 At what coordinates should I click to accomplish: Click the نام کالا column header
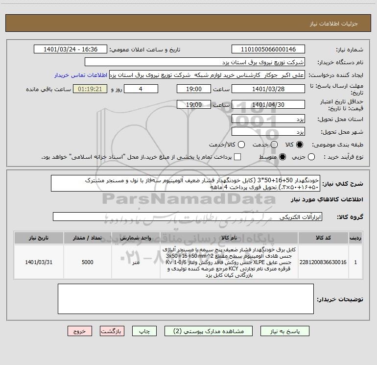229,238
